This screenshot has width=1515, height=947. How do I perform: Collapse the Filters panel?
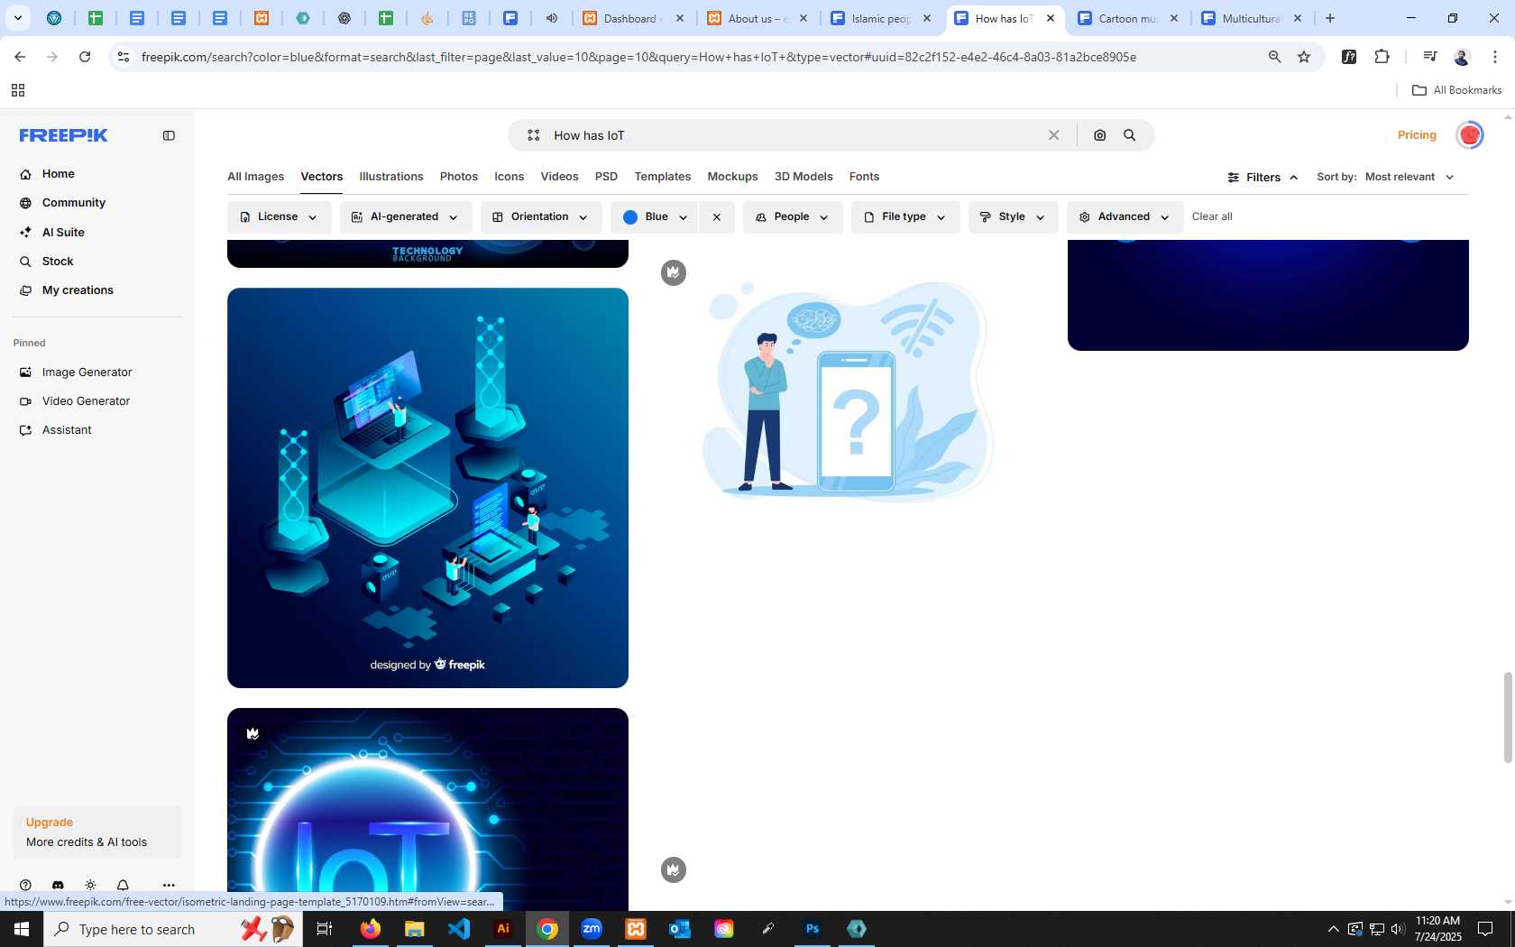click(1262, 178)
